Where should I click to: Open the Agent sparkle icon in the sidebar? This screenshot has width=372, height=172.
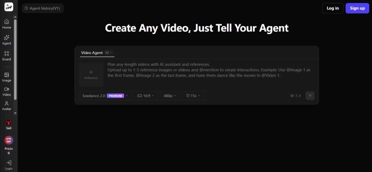pyautogui.click(x=7, y=37)
